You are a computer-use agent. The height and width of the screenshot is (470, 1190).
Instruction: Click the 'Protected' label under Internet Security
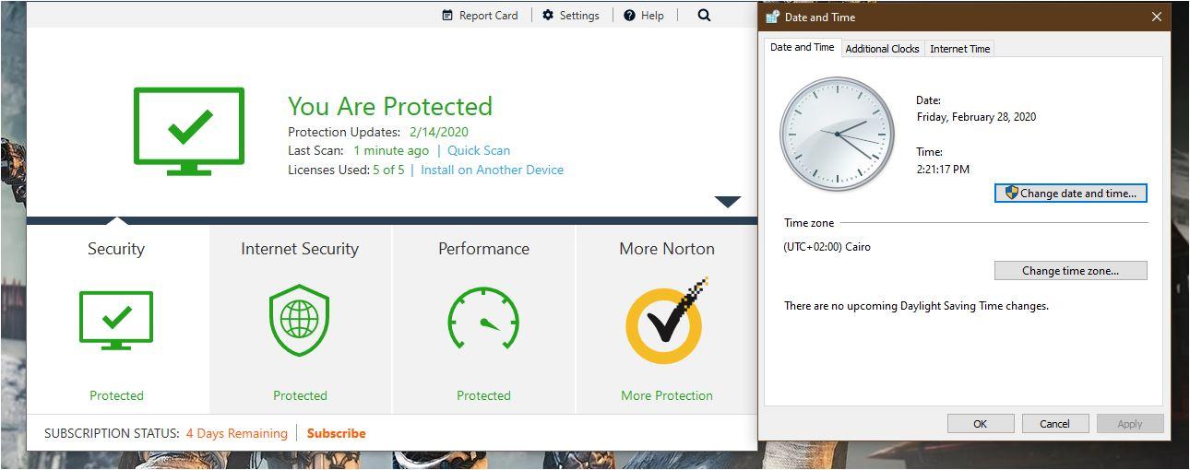[x=300, y=395]
